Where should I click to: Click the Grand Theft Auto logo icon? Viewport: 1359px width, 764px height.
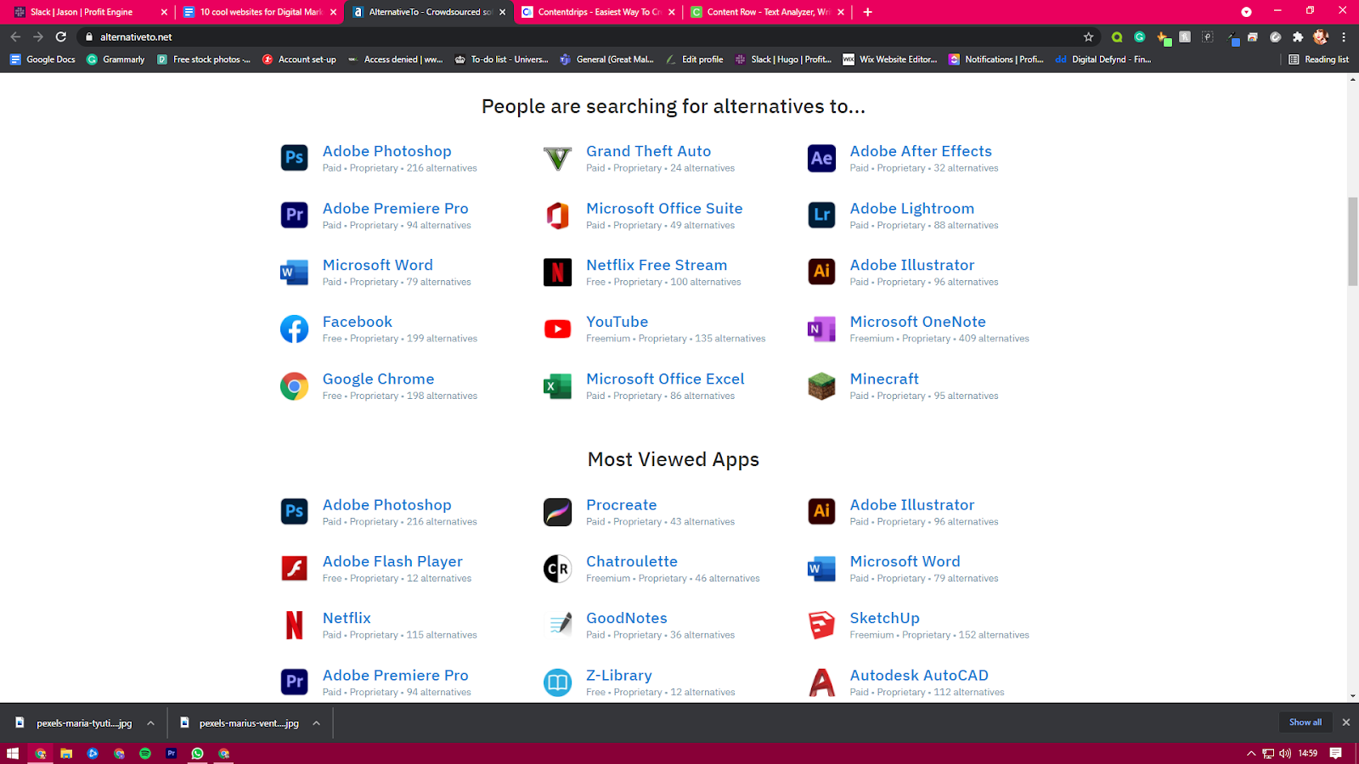[x=557, y=159]
